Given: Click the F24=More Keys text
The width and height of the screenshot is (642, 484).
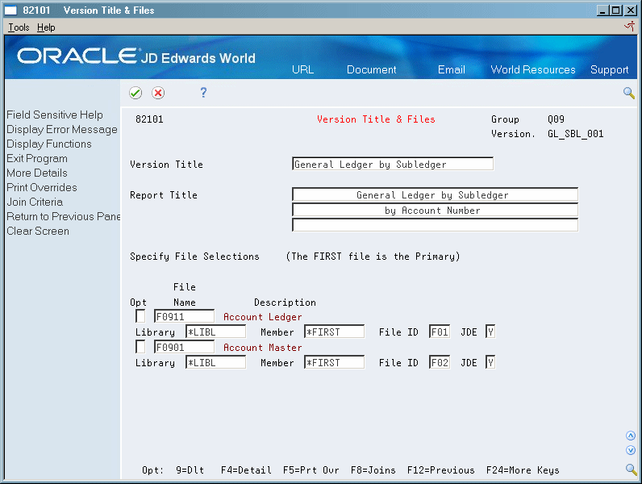Looking at the screenshot, I should click(523, 470).
